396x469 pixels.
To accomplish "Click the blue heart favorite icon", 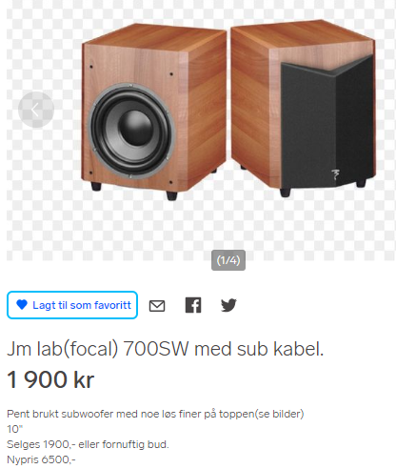I will pyautogui.click(x=22, y=305).
